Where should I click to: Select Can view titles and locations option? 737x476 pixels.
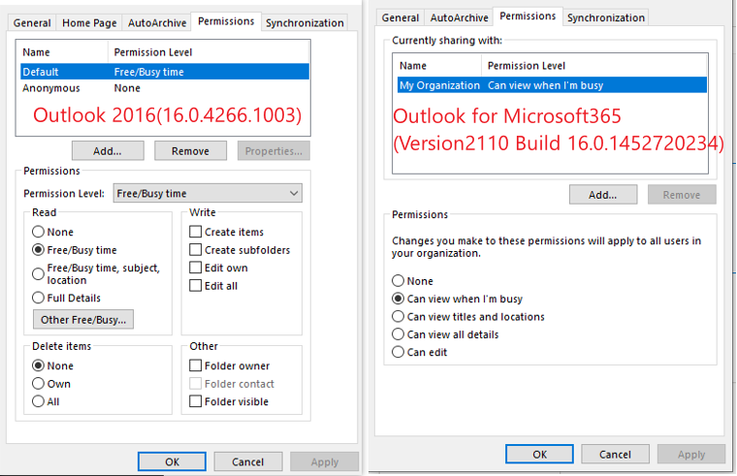tap(468, 317)
